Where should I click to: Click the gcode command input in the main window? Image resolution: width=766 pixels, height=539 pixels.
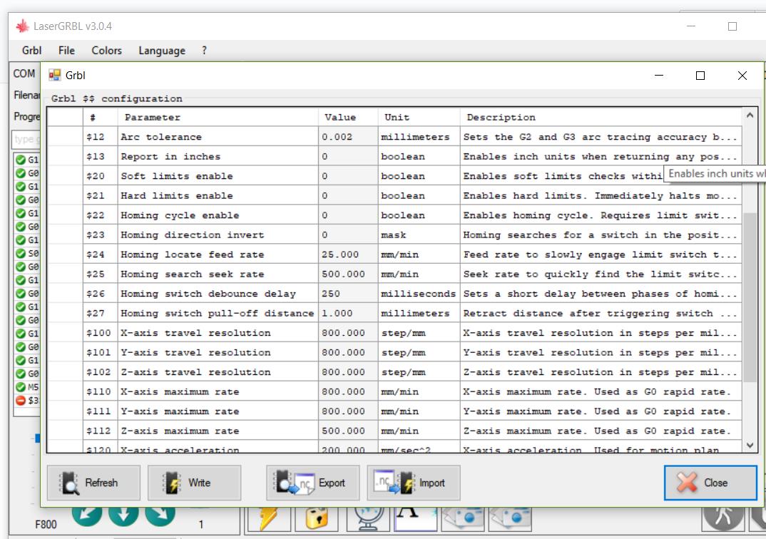[x=26, y=139]
